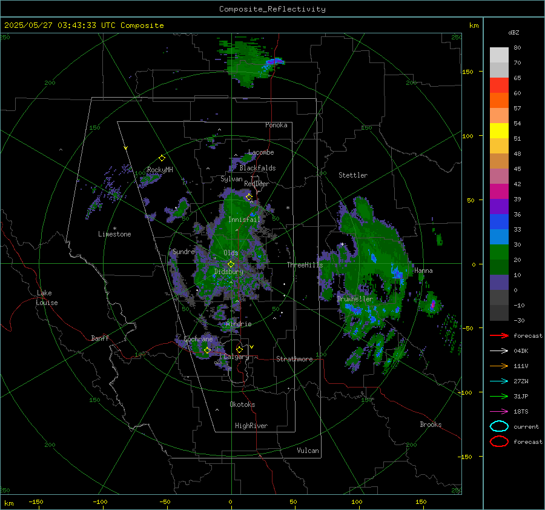This screenshot has width=545, height=510.
Task: Click the Sundre city label
Action: tap(183, 251)
